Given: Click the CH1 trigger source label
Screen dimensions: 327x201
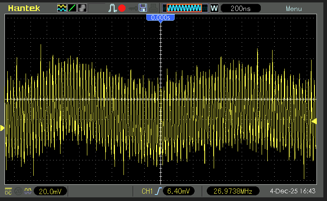Looking at the screenshot, I should pos(147,191).
